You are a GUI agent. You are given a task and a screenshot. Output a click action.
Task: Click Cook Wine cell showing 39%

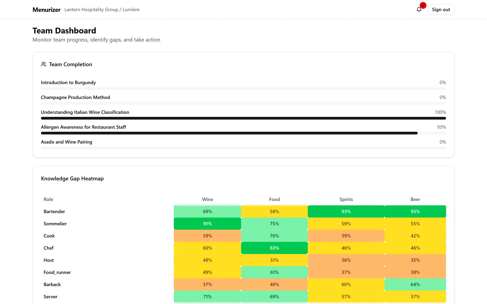(207, 236)
